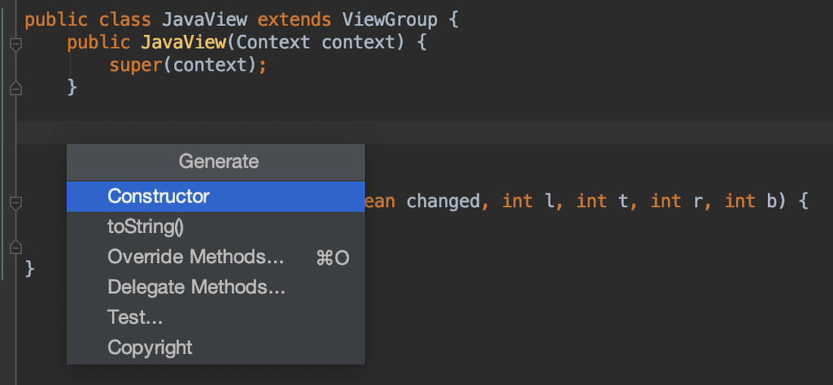Click the 'changed' parameter name
Image resolution: width=833 pixels, height=385 pixels.
(443, 201)
